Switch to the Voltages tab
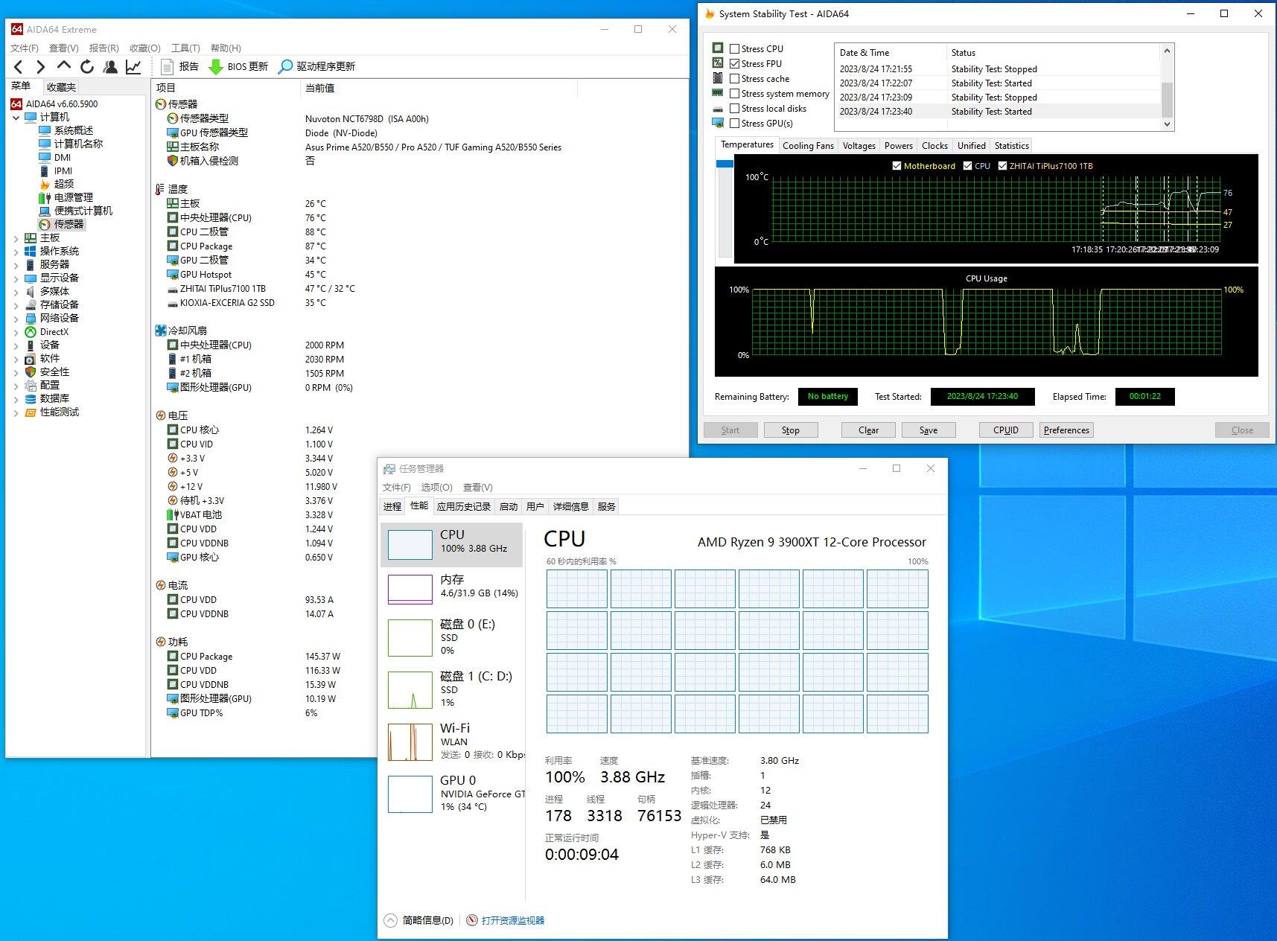This screenshot has width=1277, height=941. point(859,146)
